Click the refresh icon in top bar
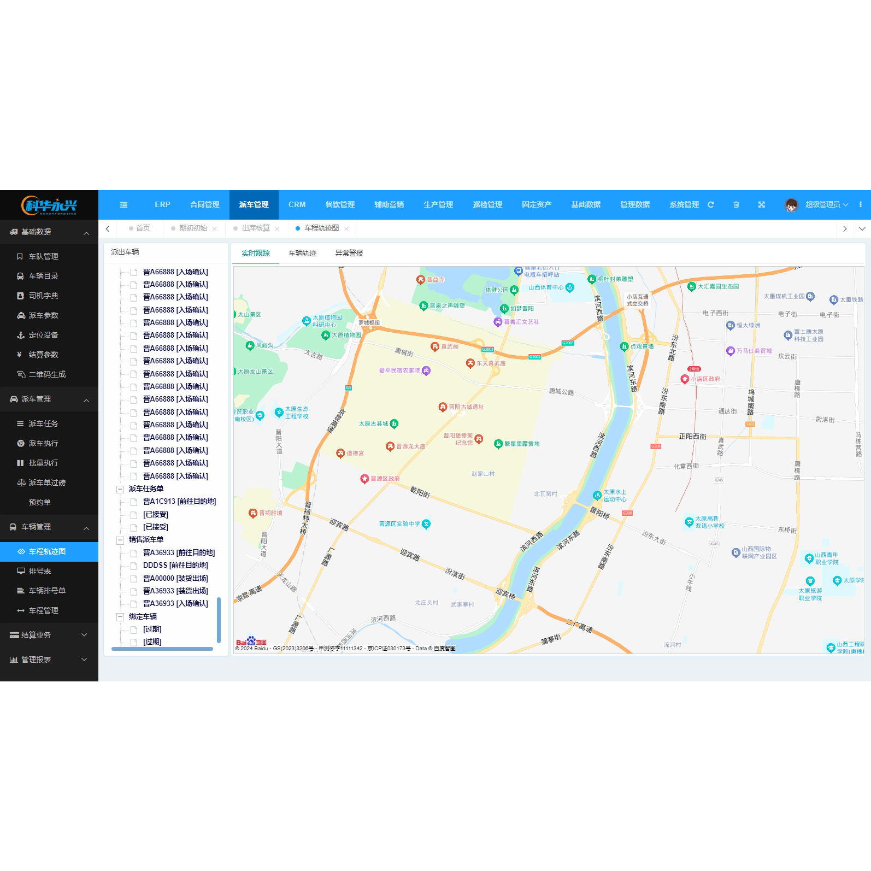Screen dimensions: 871x871 click(x=711, y=205)
